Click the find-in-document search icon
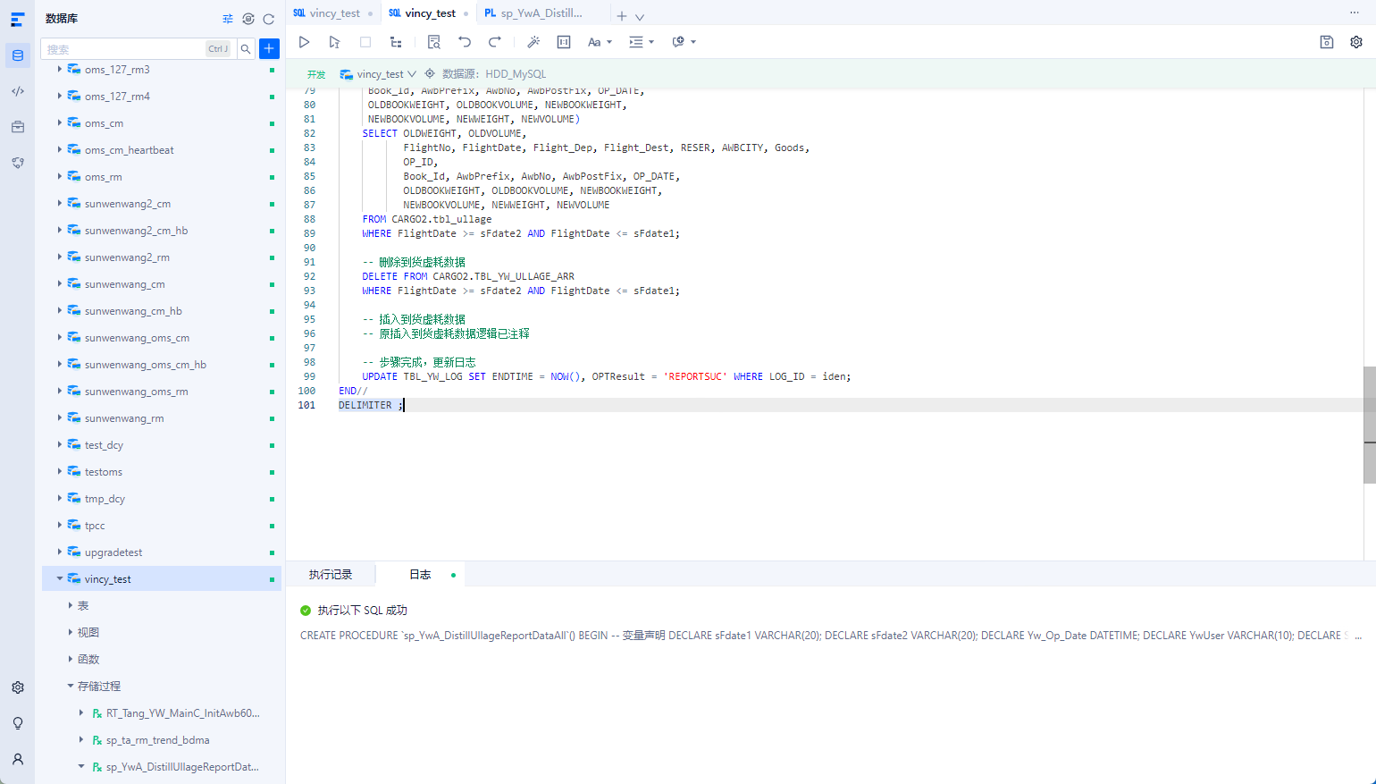 click(434, 42)
